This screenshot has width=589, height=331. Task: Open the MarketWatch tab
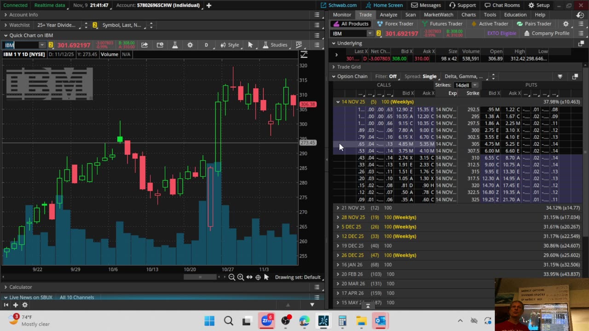click(x=439, y=15)
